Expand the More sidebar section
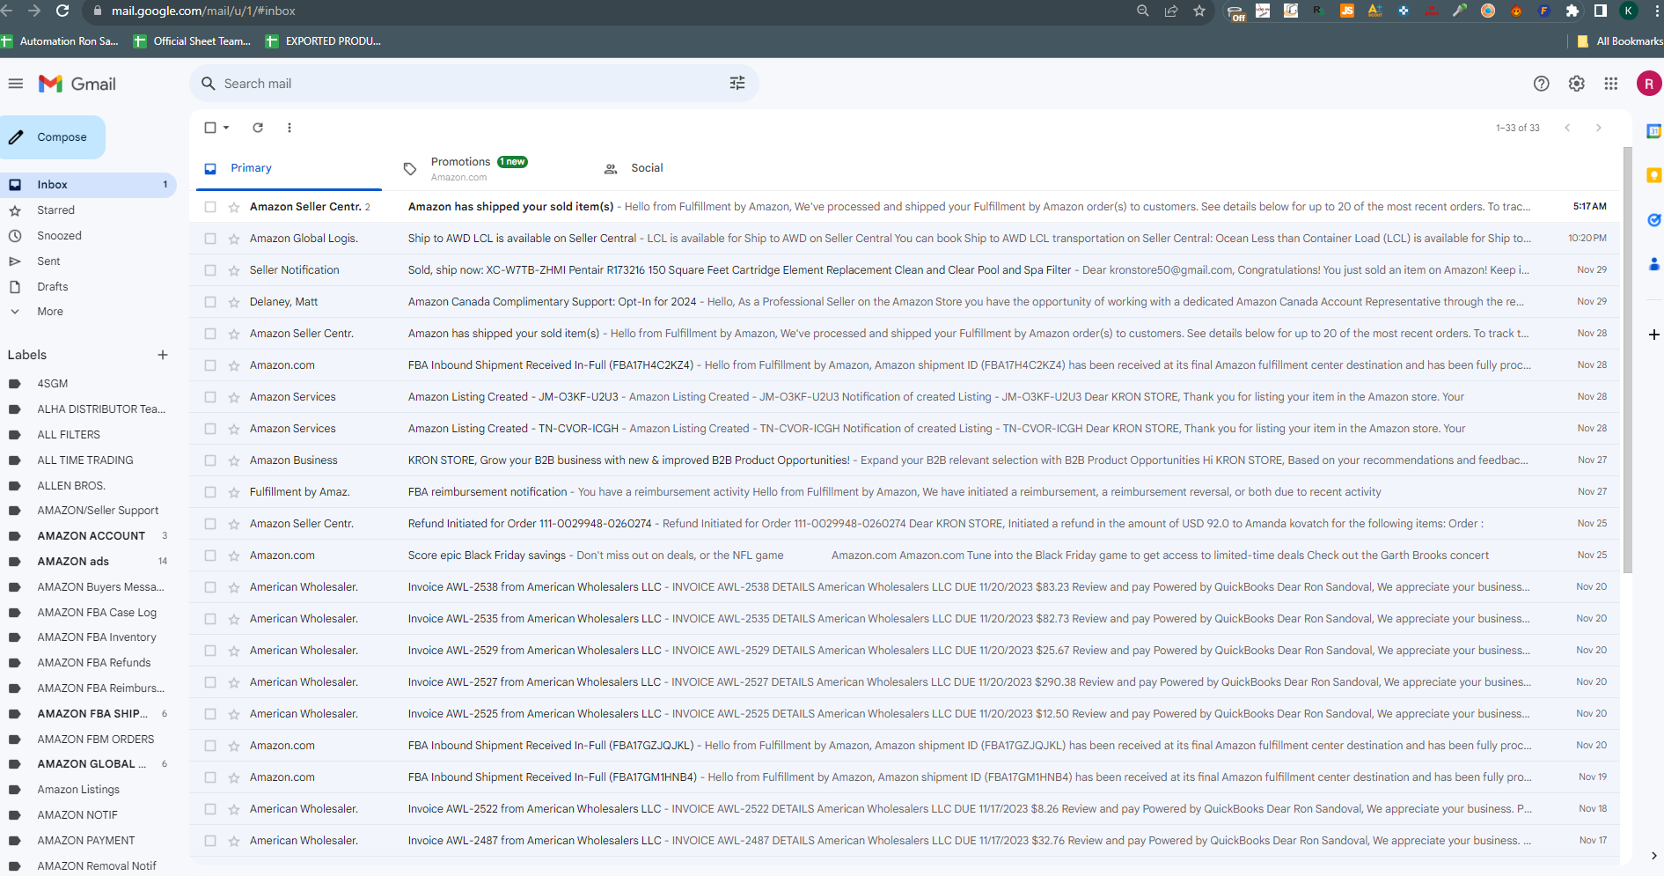This screenshot has width=1664, height=876. (50, 312)
